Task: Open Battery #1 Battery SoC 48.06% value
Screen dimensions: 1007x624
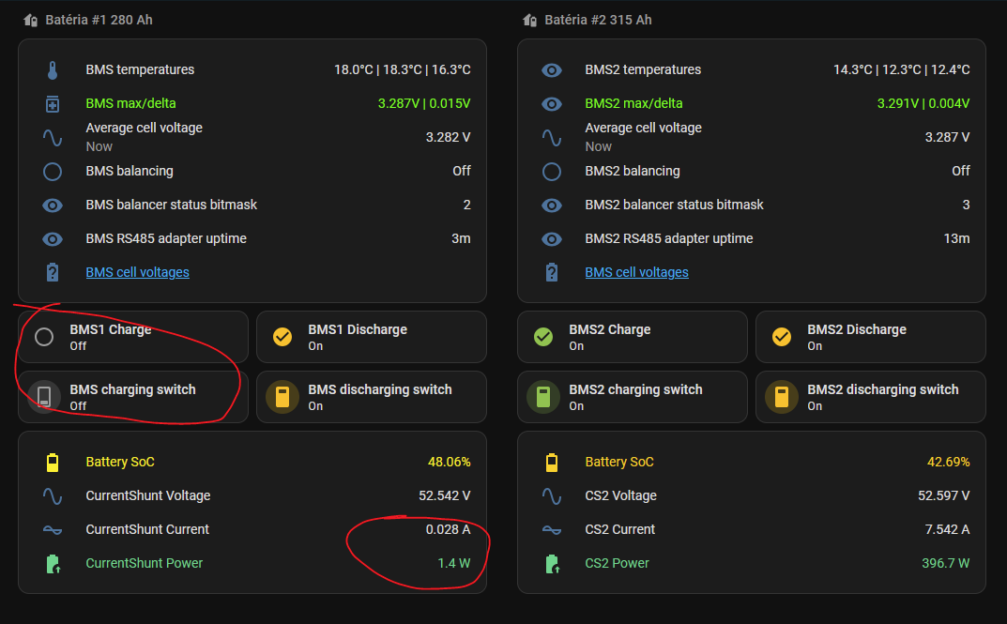Action: point(447,463)
